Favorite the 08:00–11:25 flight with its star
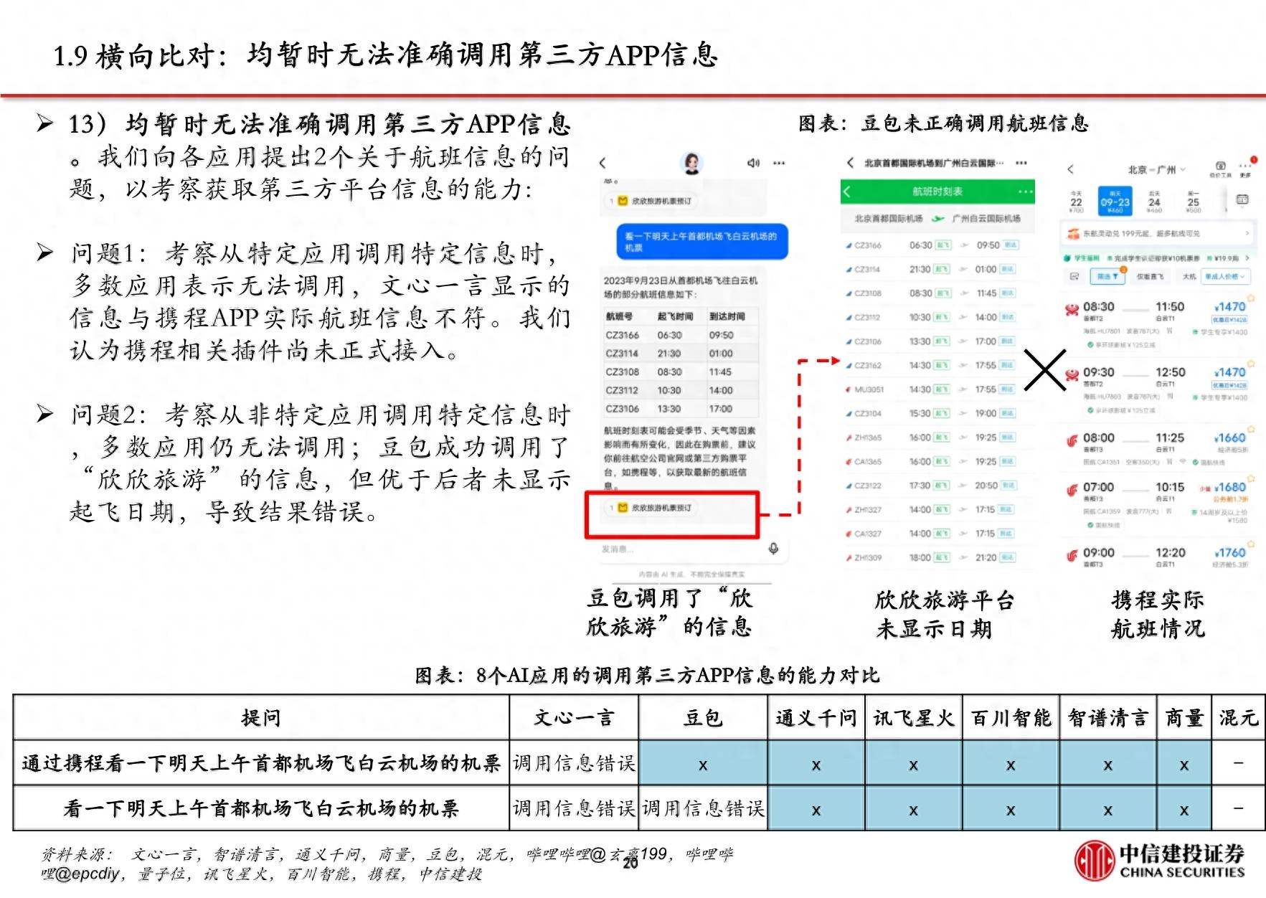This screenshot has width=1266, height=898. tap(1250, 429)
